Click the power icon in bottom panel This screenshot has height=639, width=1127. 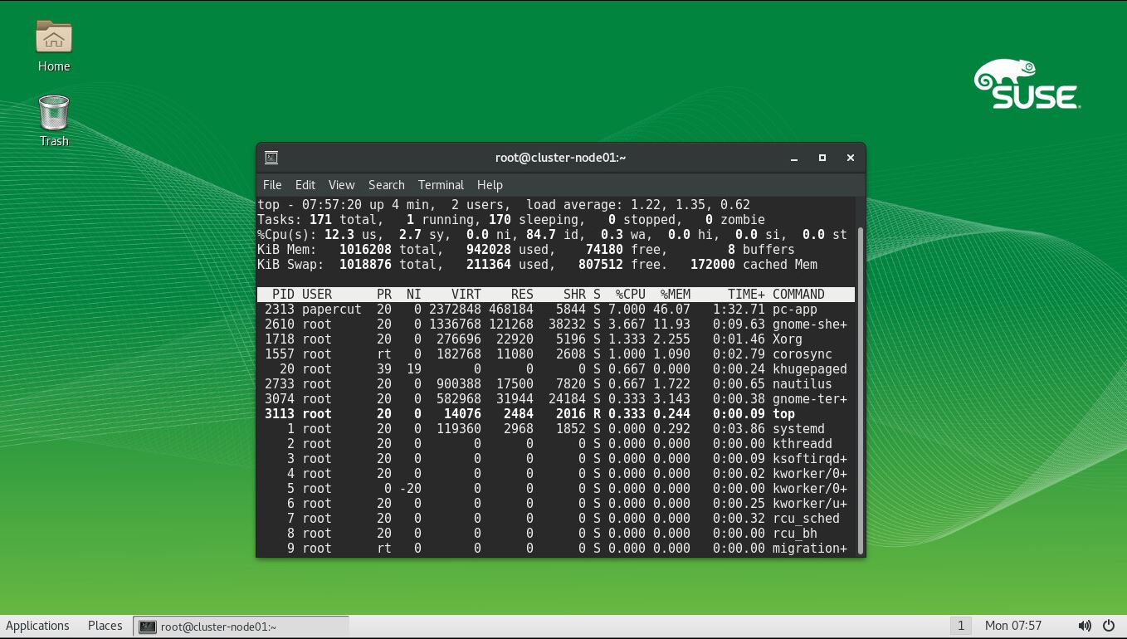(x=1109, y=626)
